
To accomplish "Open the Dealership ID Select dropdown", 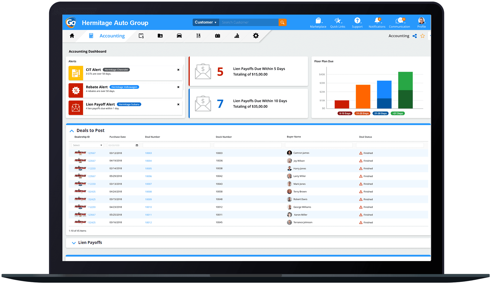I will pyautogui.click(x=87, y=145).
